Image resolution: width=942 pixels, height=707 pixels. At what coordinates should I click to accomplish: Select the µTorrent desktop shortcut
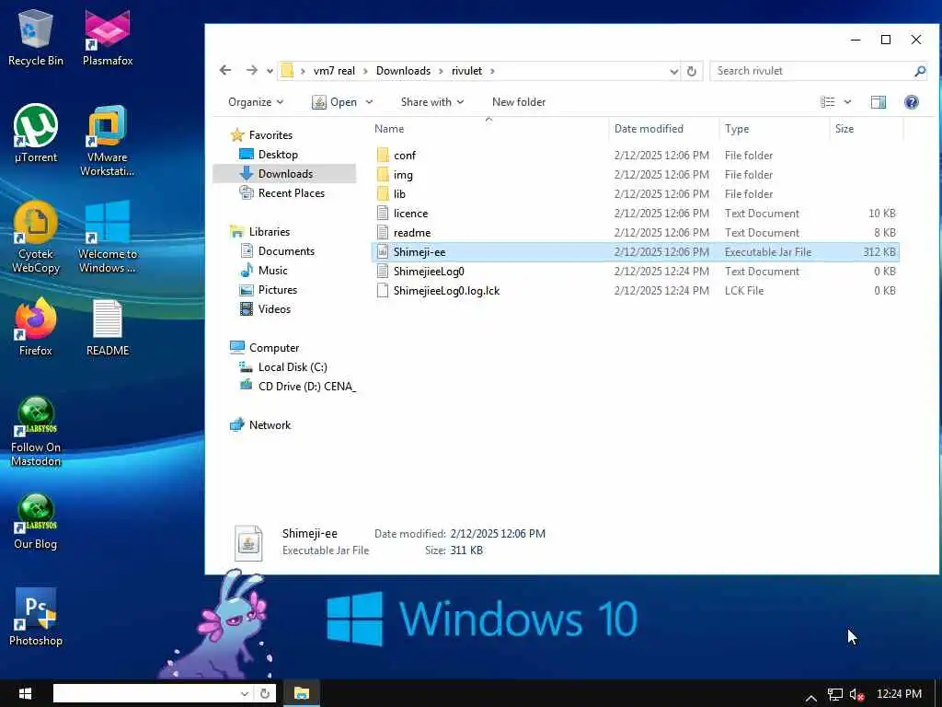point(36,133)
